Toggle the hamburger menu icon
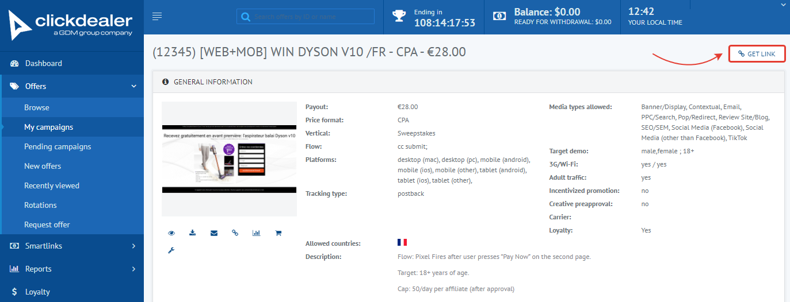790x302 pixels. [x=157, y=16]
